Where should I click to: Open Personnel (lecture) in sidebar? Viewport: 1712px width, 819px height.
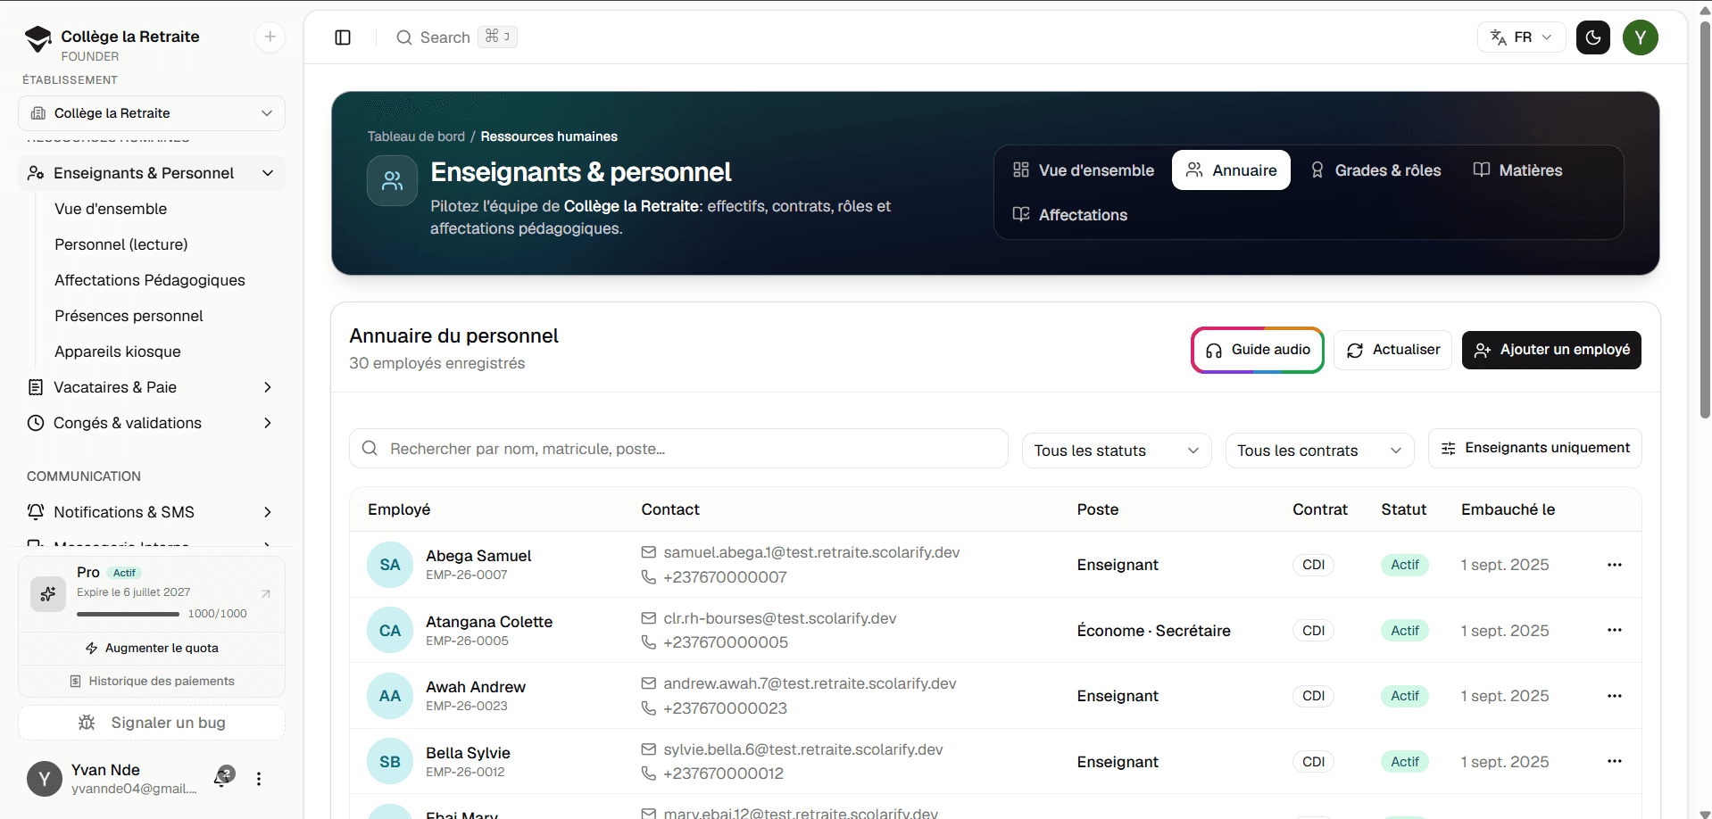coord(121,244)
